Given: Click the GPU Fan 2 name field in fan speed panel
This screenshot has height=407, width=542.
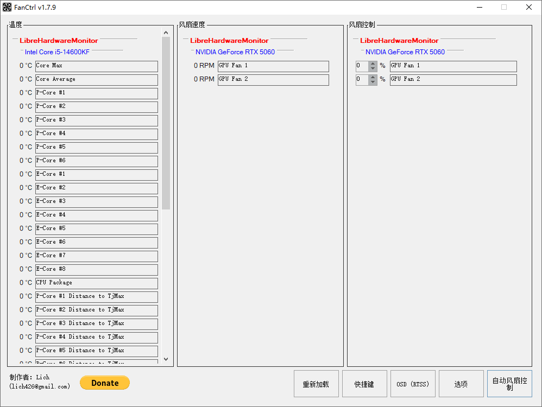Looking at the screenshot, I should coord(273,80).
